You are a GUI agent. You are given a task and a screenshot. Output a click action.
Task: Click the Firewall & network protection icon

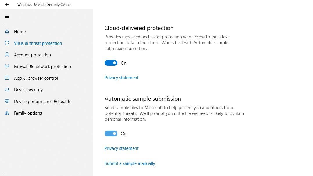(x=7, y=66)
